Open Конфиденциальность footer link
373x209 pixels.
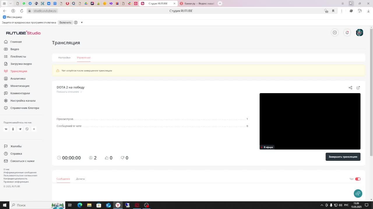coord(15,179)
